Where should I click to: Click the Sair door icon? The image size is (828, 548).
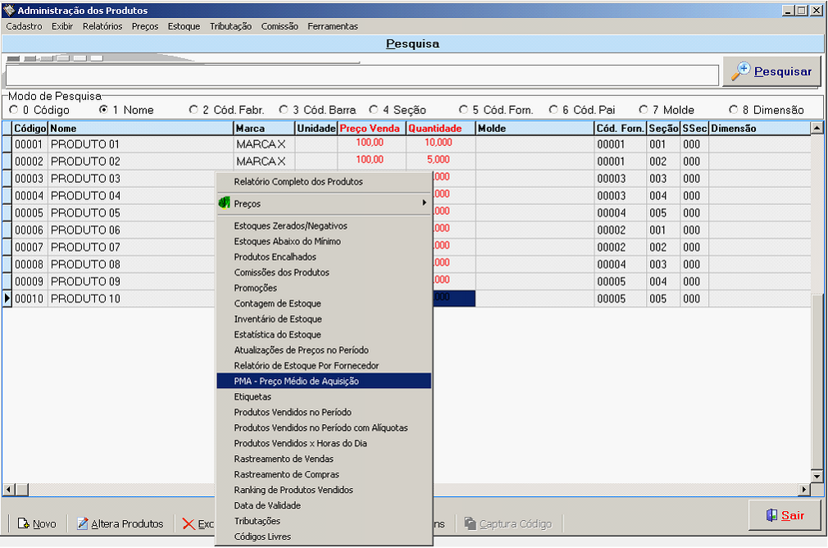pos(771,515)
